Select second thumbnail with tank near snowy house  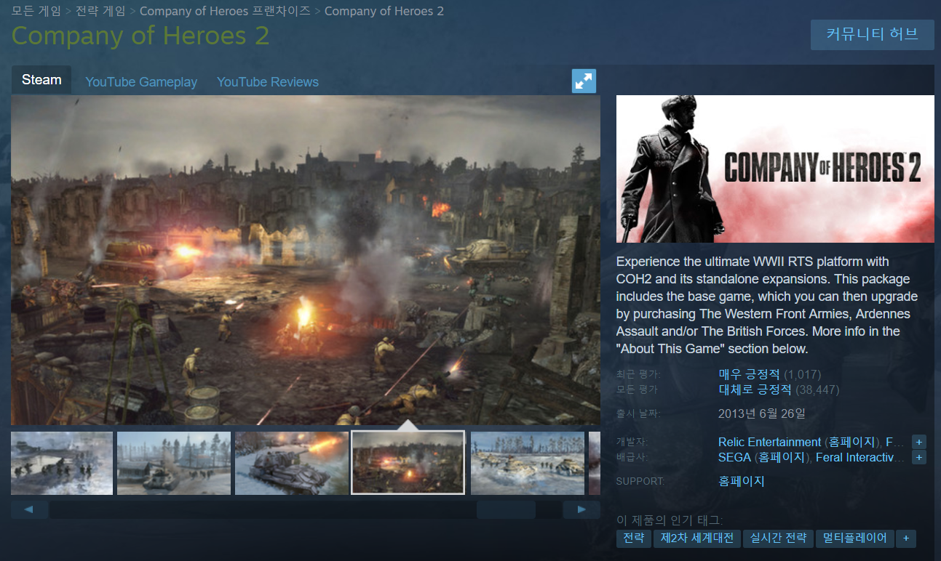174,463
